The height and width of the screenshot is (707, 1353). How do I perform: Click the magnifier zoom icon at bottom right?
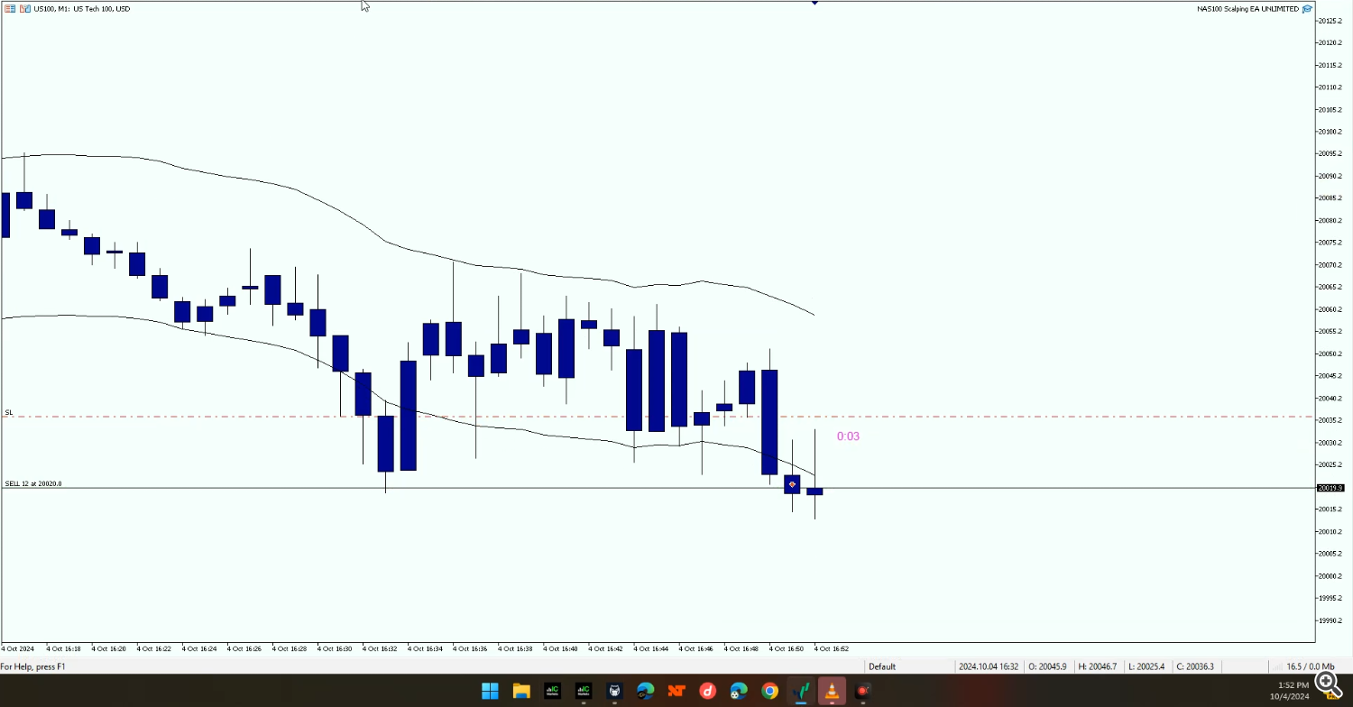[x=1328, y=684]
